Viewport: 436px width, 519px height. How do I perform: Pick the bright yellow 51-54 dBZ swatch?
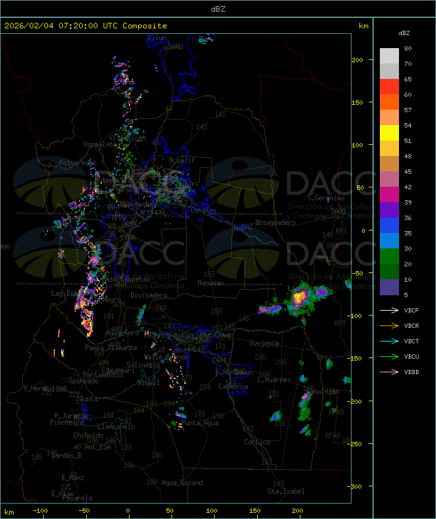389,133
